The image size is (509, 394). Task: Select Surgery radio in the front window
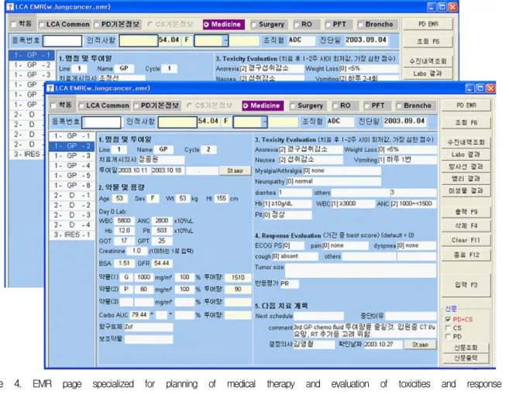point(293,106)
